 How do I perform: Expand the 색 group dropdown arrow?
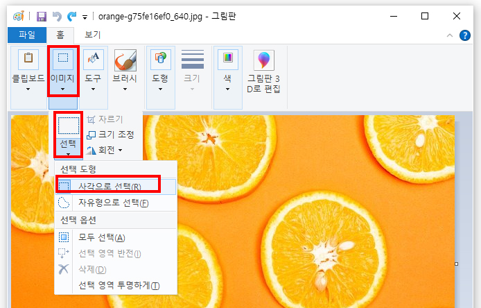pos(227,89)
